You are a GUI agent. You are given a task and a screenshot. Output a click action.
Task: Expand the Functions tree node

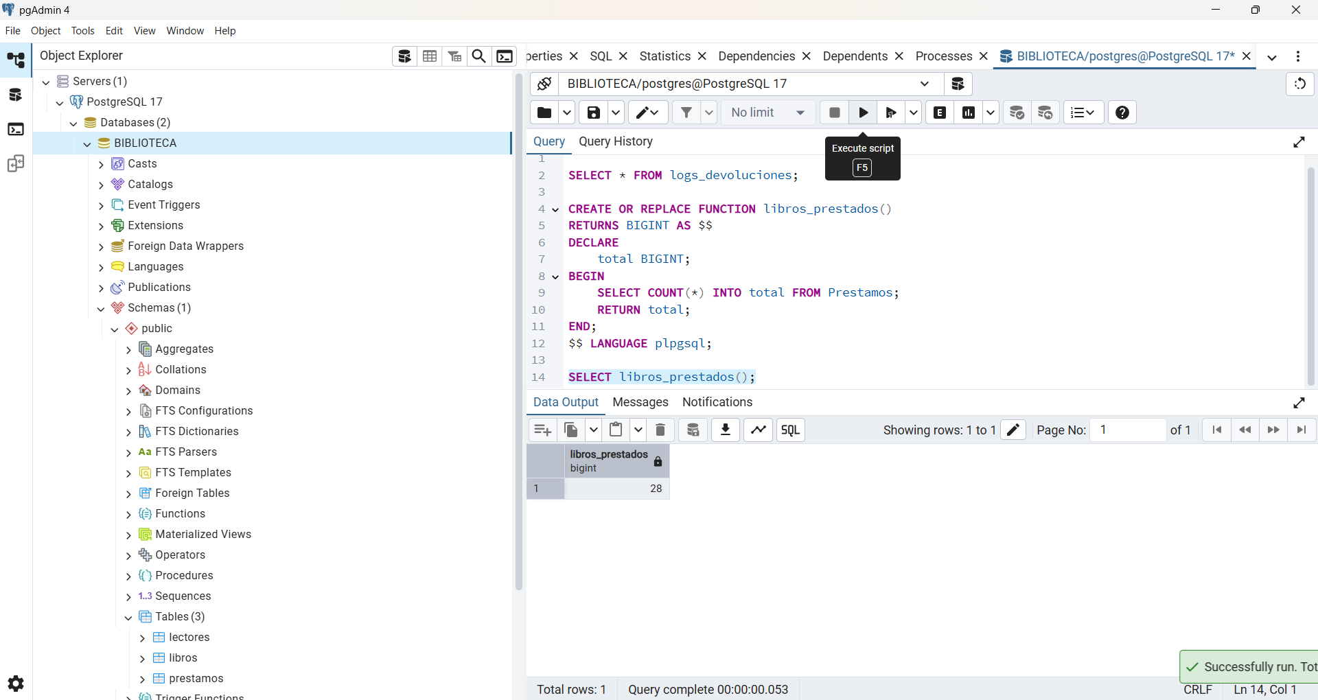click(x=128, y=514)
